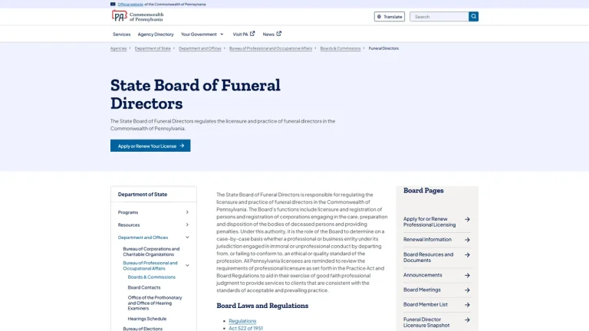589x331 pixels.
Task: Open the Department of State sidebar heading
Action: click(143, 195)
